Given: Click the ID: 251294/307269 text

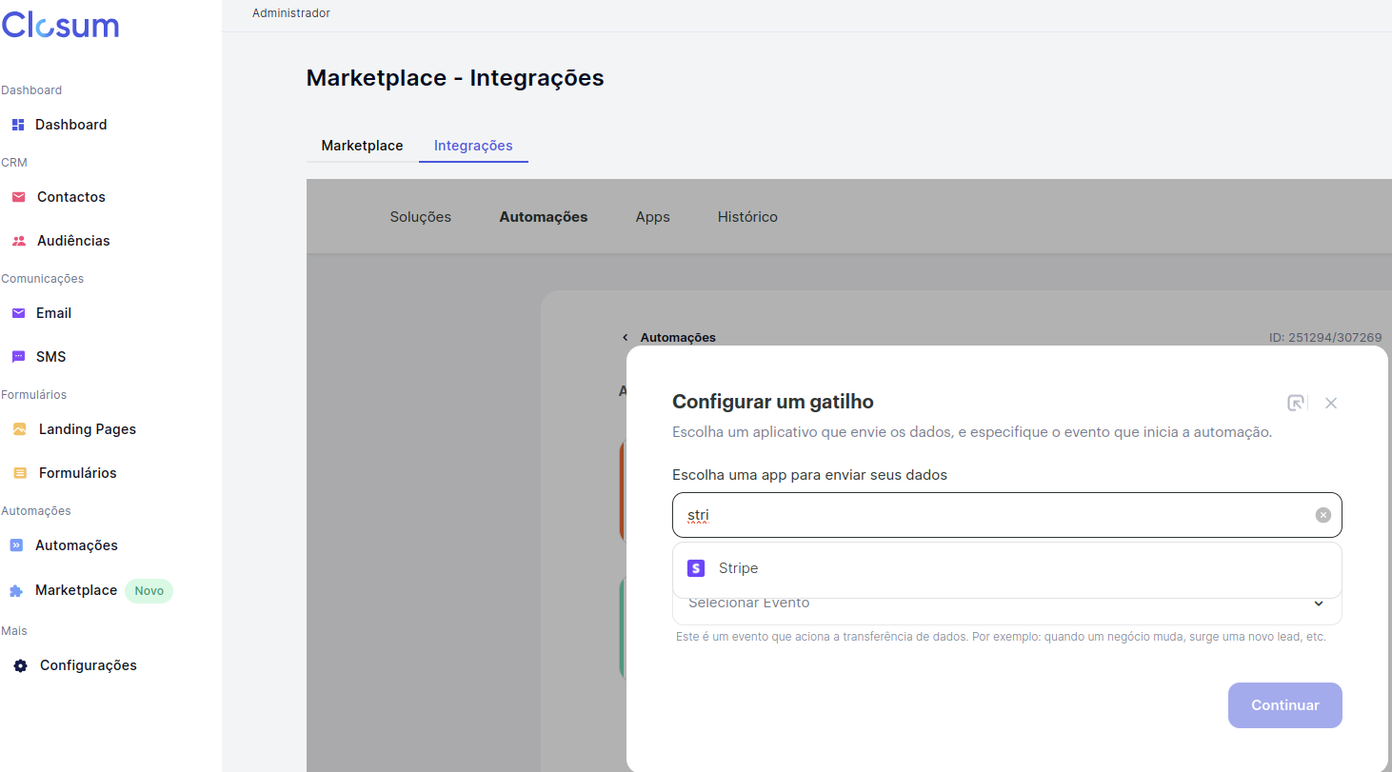Looking at the screenshot, I should point(1325,337).
